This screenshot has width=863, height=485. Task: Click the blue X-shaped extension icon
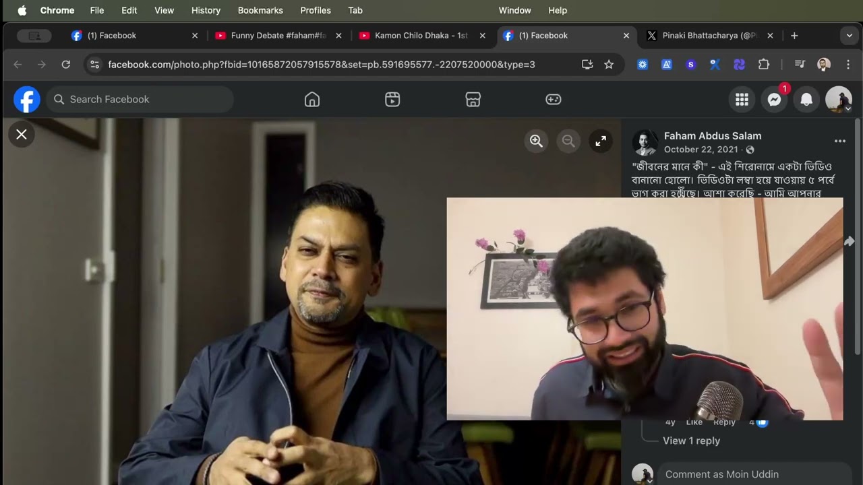(x=715, y=65)
